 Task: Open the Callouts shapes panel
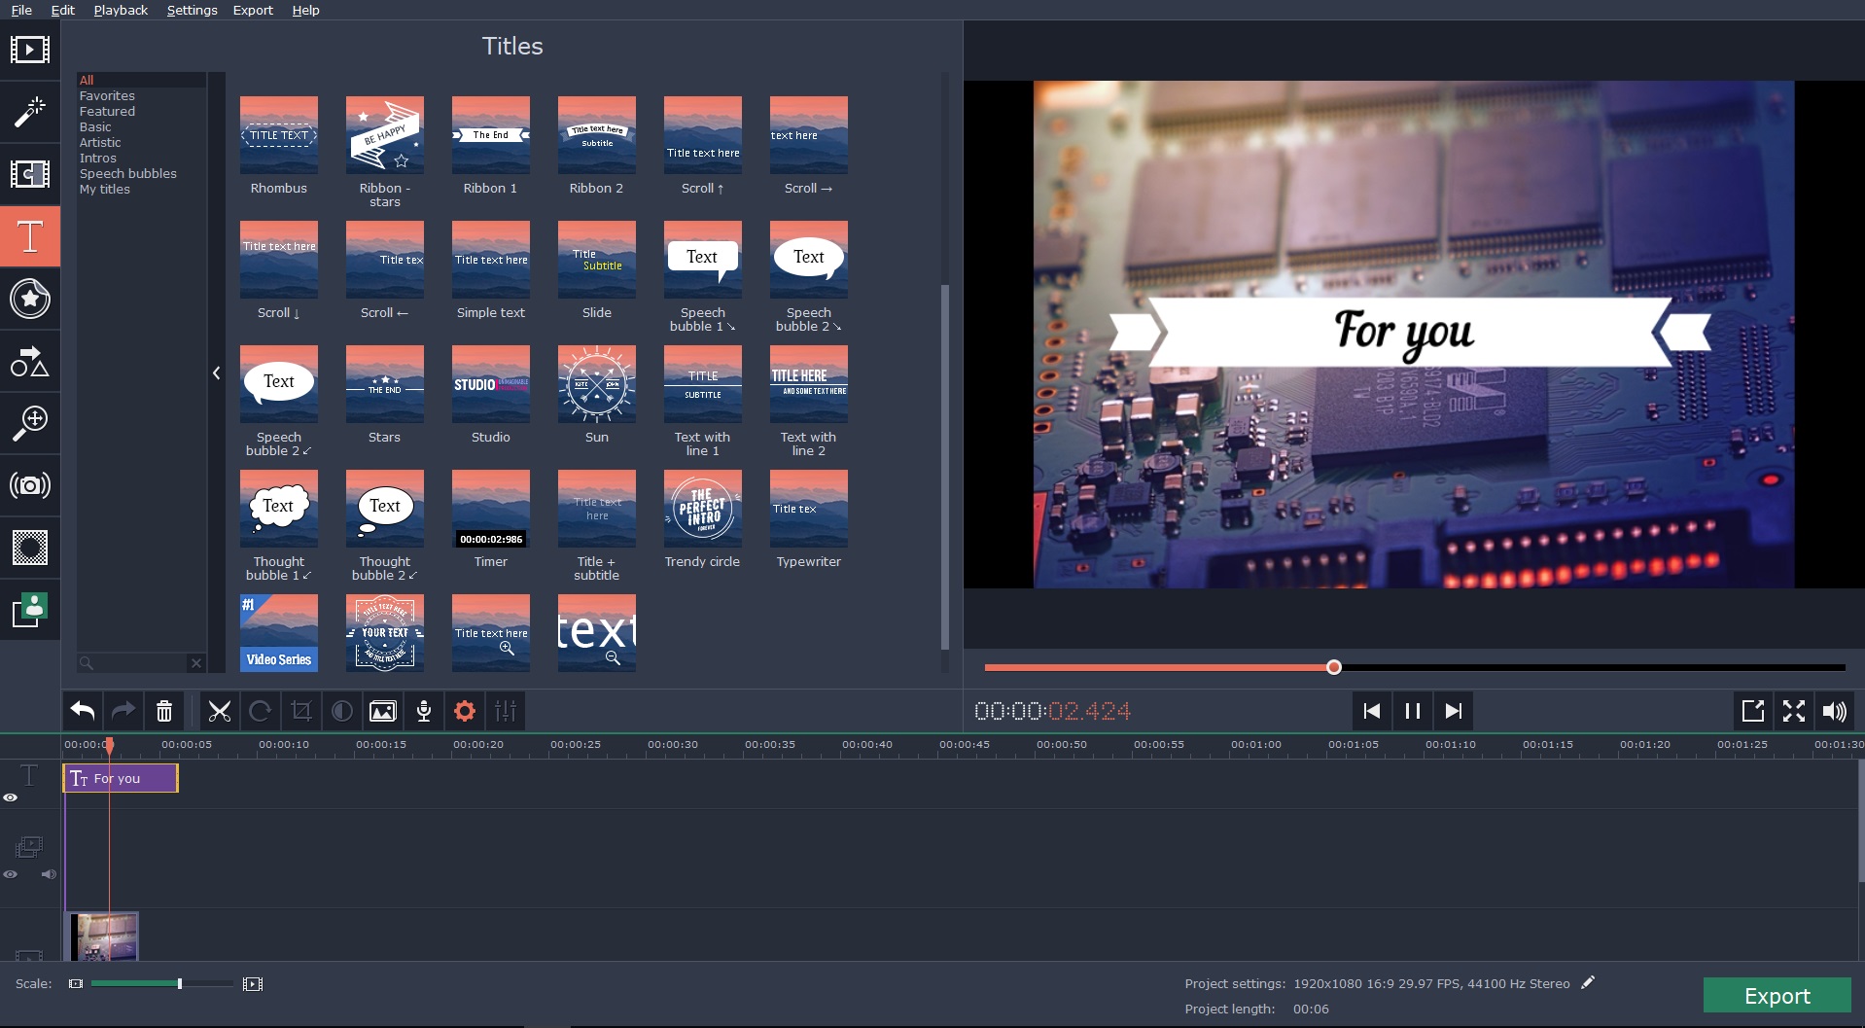29,361
